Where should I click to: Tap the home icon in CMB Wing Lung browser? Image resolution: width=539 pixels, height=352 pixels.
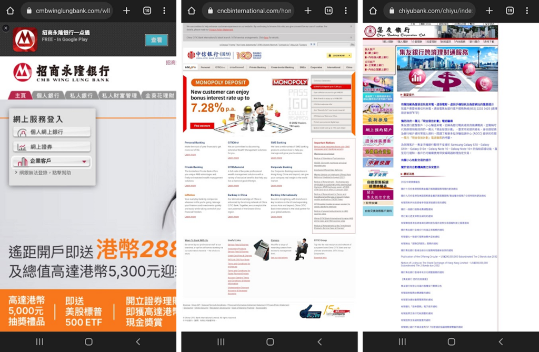point(11,11)
